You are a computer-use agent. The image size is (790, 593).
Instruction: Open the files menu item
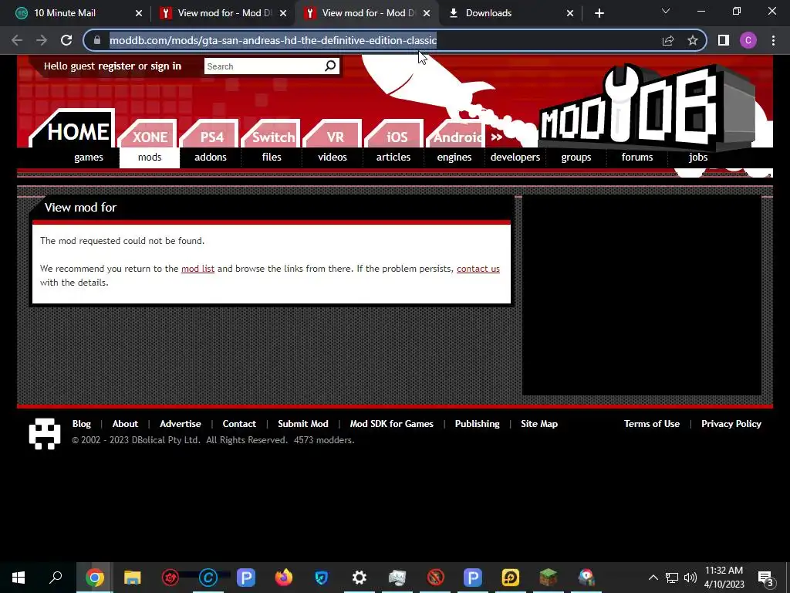272,158
